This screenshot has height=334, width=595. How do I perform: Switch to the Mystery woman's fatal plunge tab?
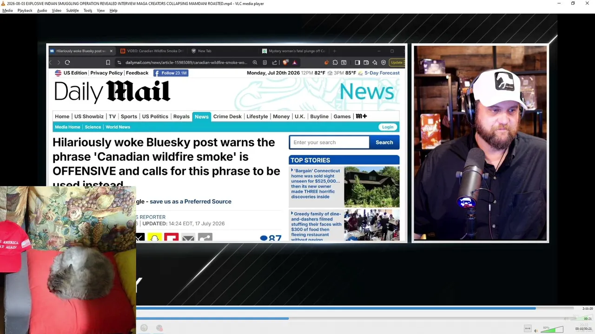tap(294, 51)
